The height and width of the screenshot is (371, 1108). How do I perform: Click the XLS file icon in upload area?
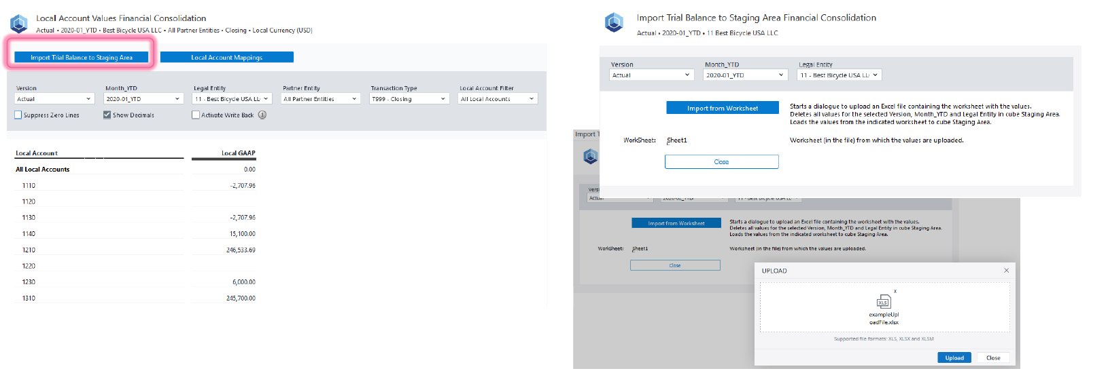click(x=883, y=302)
